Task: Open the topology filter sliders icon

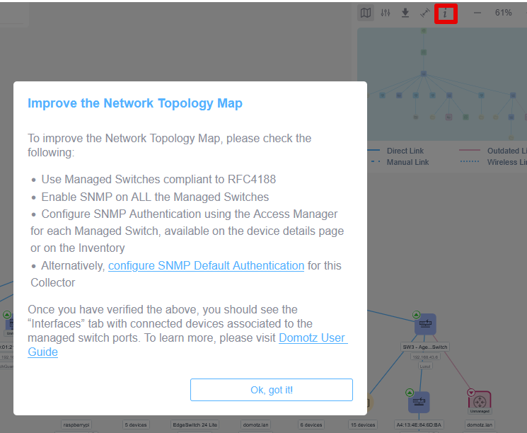Action: pos(386,13)
